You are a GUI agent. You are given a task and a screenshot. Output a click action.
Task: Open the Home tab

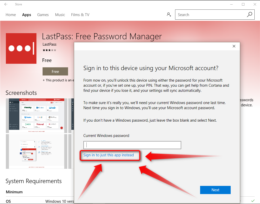coord(11,15)
